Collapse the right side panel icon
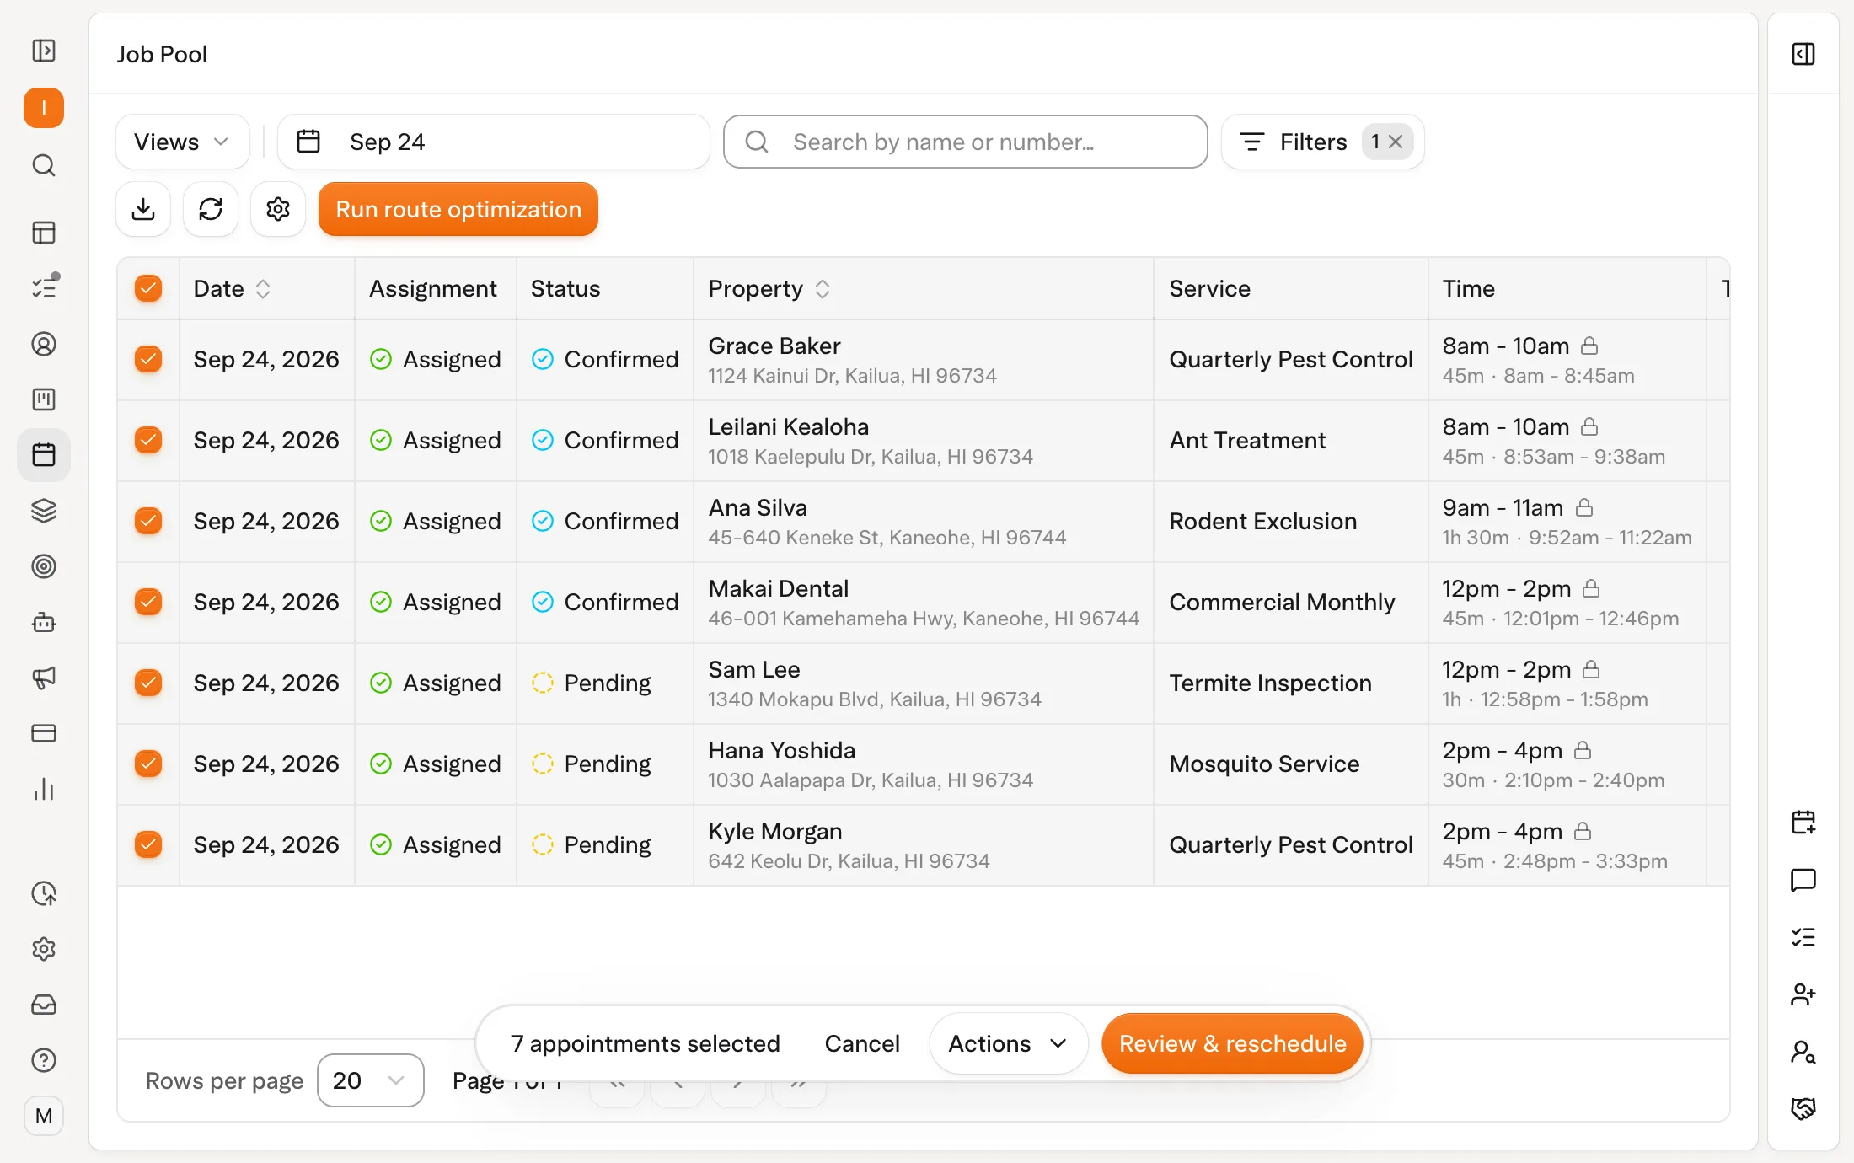The width and height of the screenshot is (1854, 1163). (1803, 54)
